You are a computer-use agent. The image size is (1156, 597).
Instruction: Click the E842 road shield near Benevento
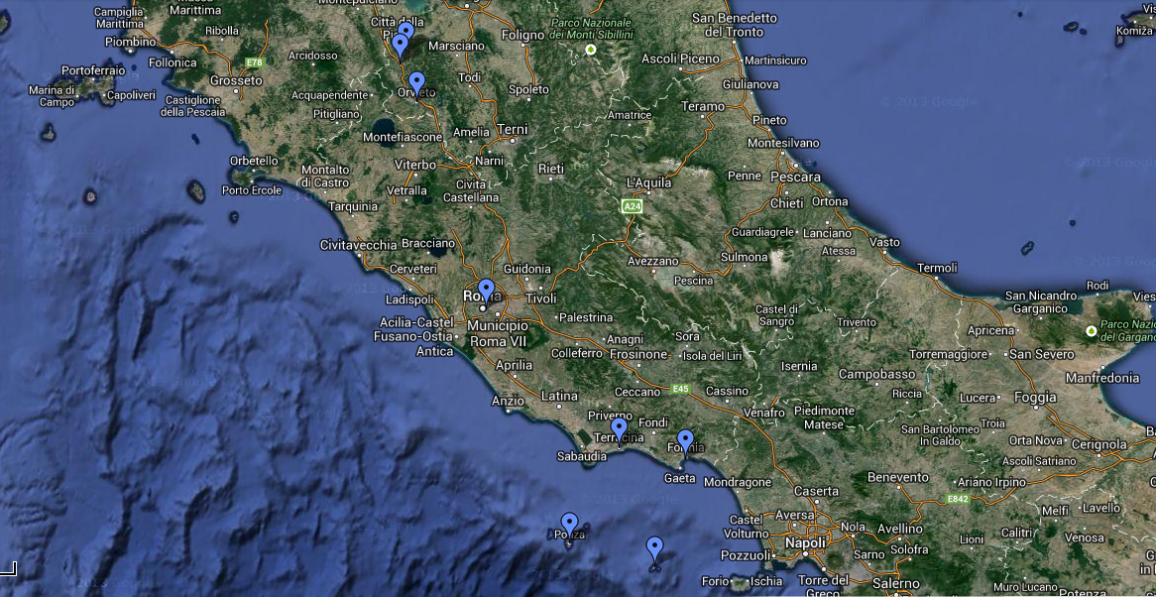(957, 499)
